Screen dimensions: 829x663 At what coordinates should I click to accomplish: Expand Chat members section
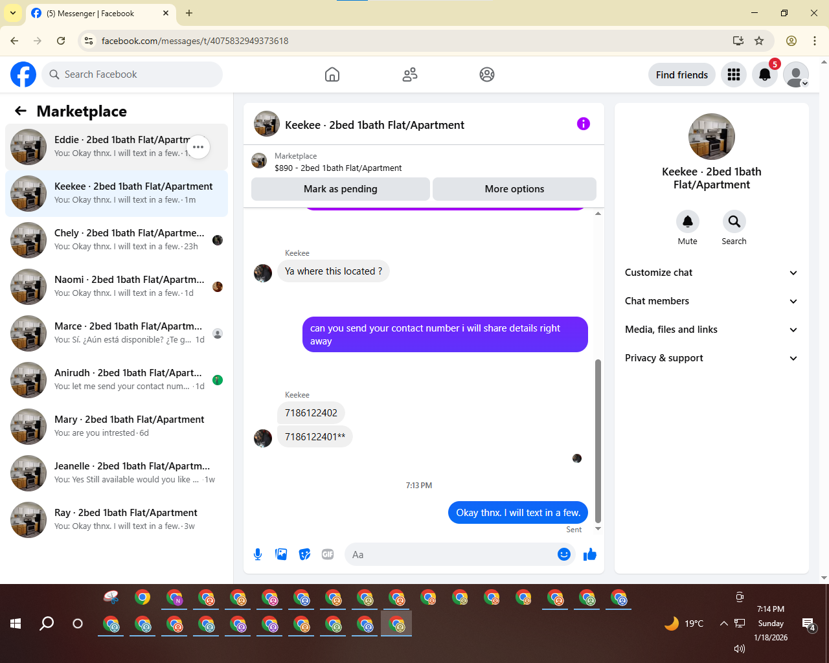click(712, 301)
